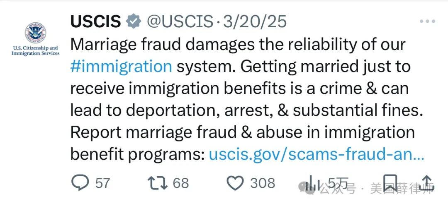Like the tweet with the heart icon

(x=235, y=183)
